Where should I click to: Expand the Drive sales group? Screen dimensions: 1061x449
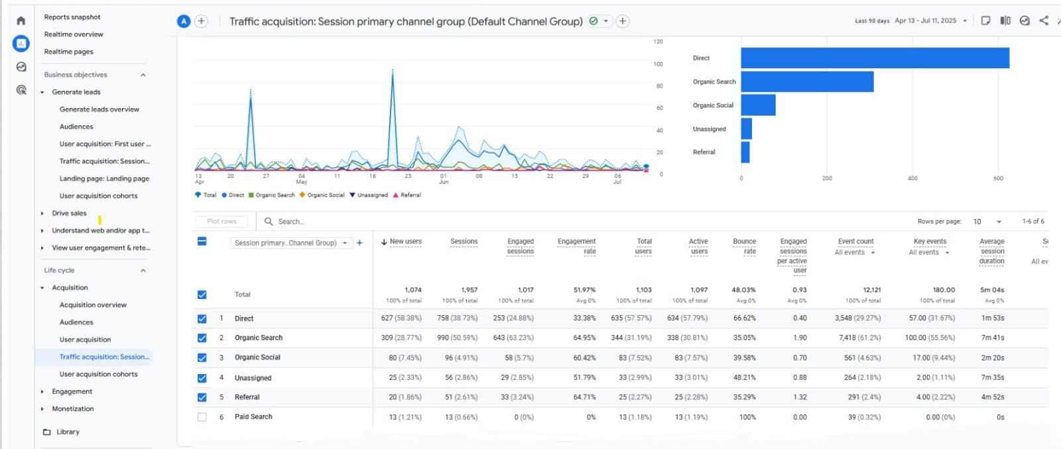click(x=42, y=214)
